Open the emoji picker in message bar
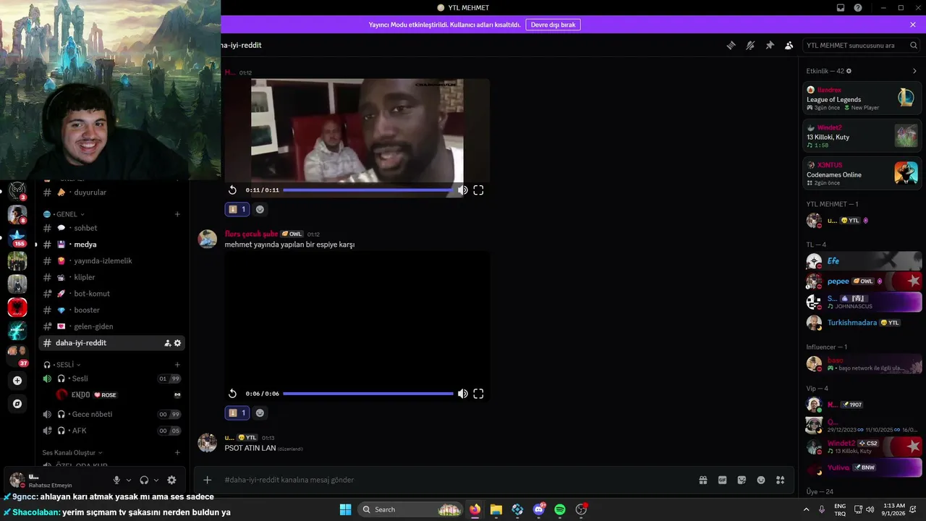The width and height of the screenshot is (926, 521). tap(761, 480)
